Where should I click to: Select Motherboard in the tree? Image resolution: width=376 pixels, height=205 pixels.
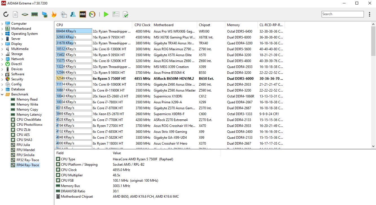point(21,29)
